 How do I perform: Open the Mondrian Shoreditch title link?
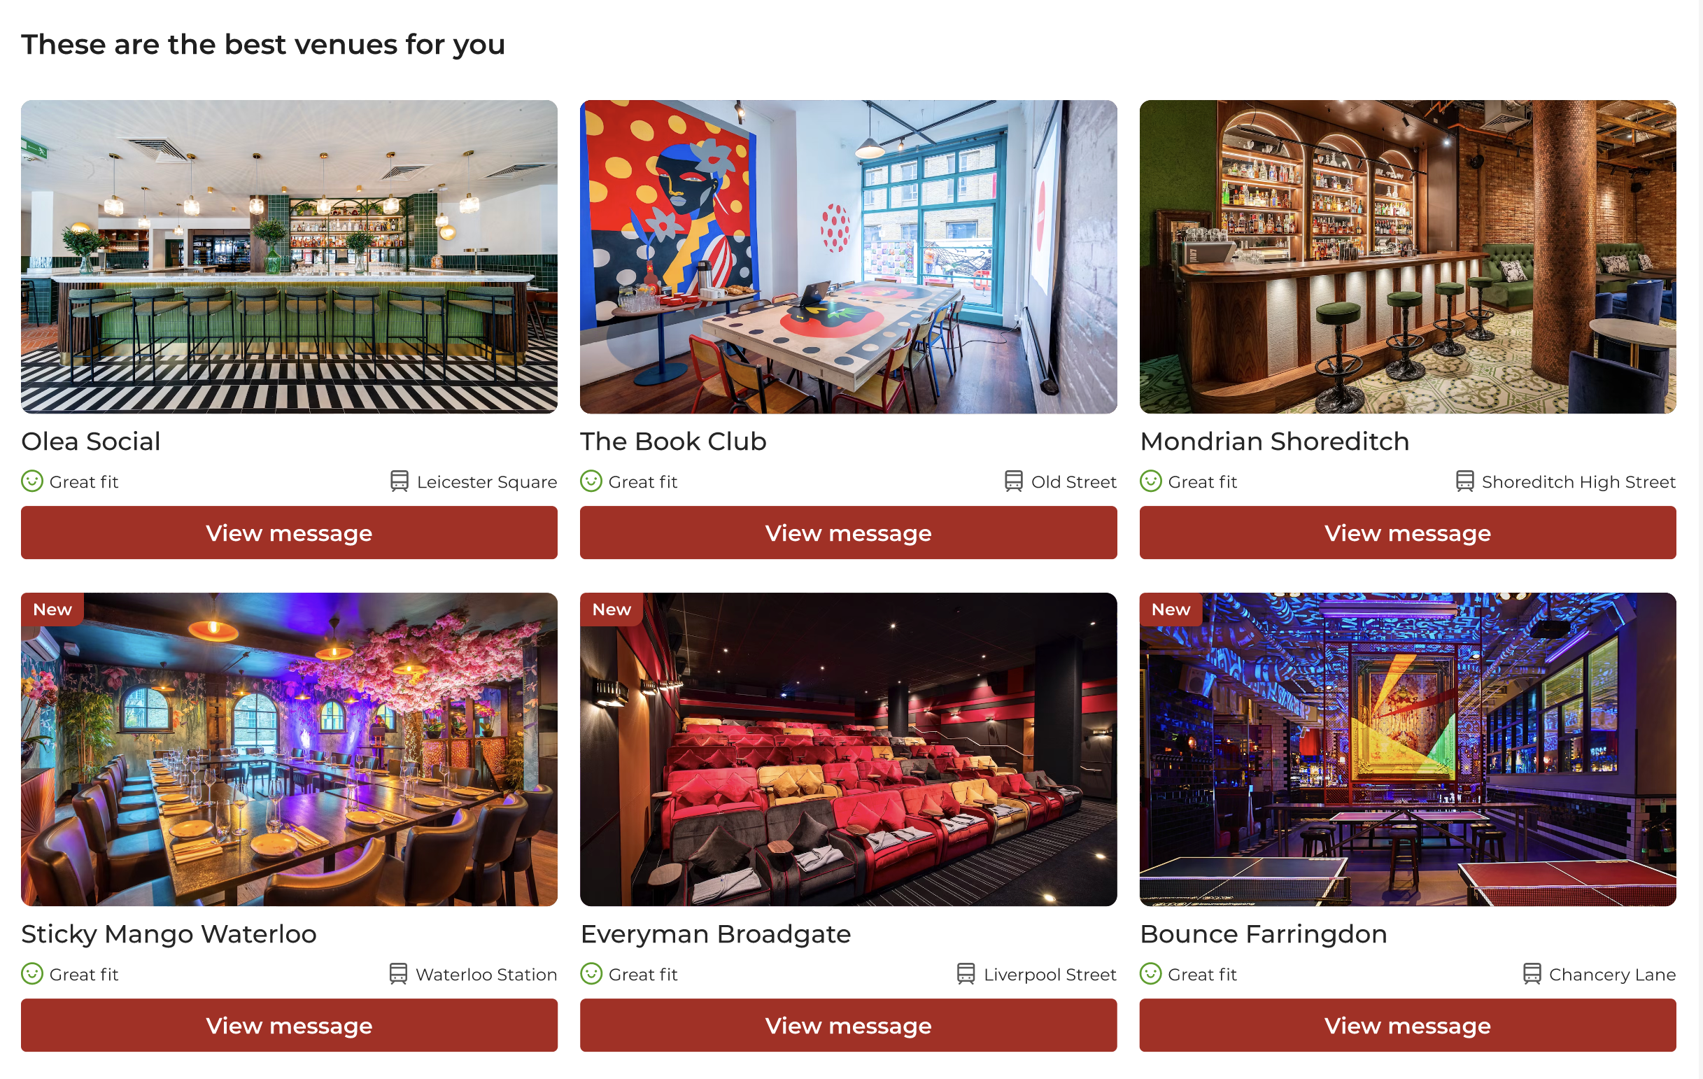coord(1274,442)
